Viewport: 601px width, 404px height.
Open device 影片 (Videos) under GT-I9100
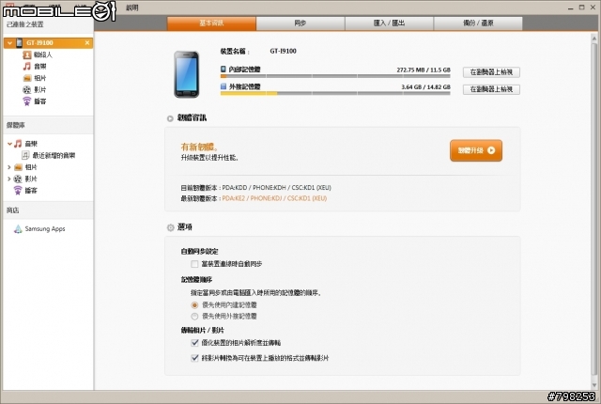(x=35, y=89)
